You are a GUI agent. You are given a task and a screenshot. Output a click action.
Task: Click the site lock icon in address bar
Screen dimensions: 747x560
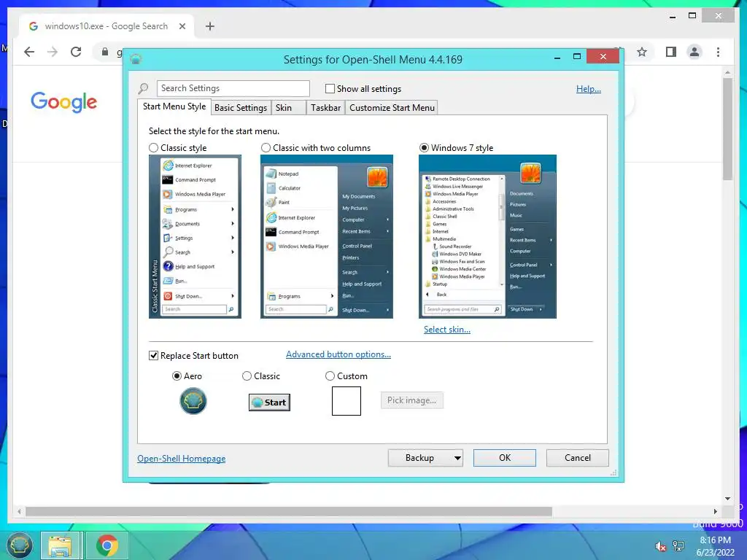[x=105, y=52]
